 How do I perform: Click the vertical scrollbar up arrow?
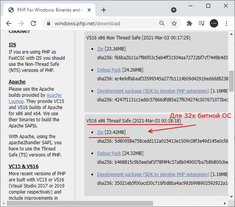click(232, 34)
